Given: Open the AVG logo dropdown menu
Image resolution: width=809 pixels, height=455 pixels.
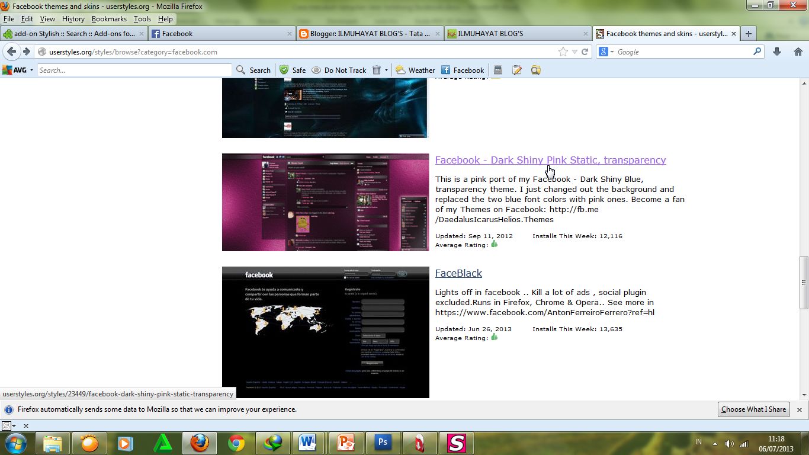Looking at the screenshot, I should (31, 70).
